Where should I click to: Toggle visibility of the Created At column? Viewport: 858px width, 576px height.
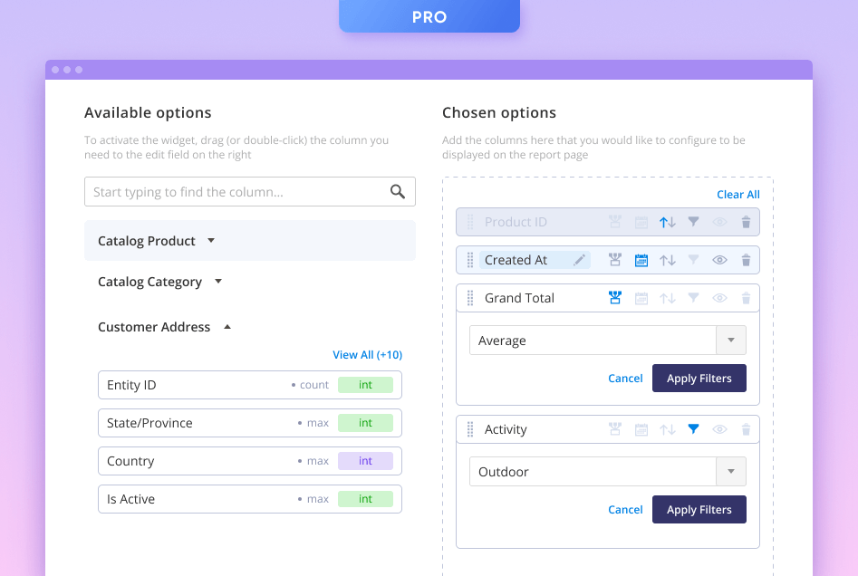[719, 259]
